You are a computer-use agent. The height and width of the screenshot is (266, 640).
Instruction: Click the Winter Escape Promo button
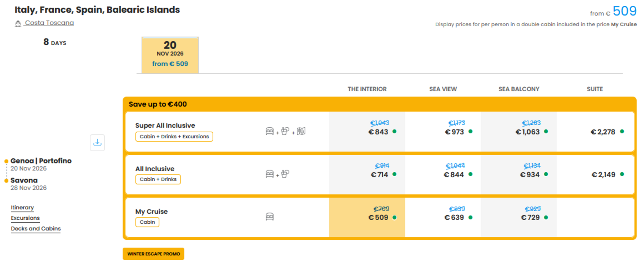(154, 254)
